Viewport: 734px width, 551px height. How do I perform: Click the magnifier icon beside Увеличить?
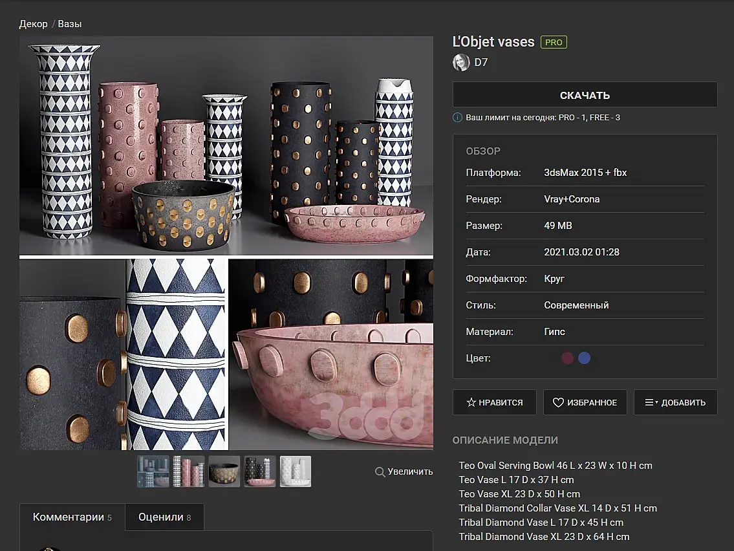point(380,472)
